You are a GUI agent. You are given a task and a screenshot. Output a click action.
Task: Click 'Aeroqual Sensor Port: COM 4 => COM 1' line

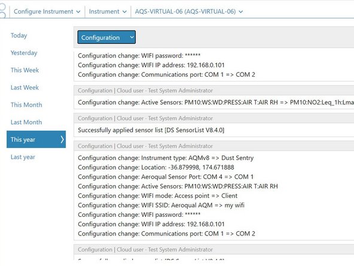coord(166,177)
